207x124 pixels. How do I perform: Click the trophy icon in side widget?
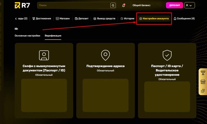203,73
